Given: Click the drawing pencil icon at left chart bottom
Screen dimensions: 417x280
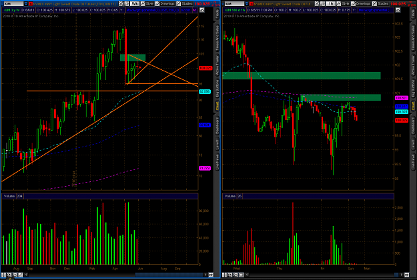Looking at the screenshot, I should 21,275.
